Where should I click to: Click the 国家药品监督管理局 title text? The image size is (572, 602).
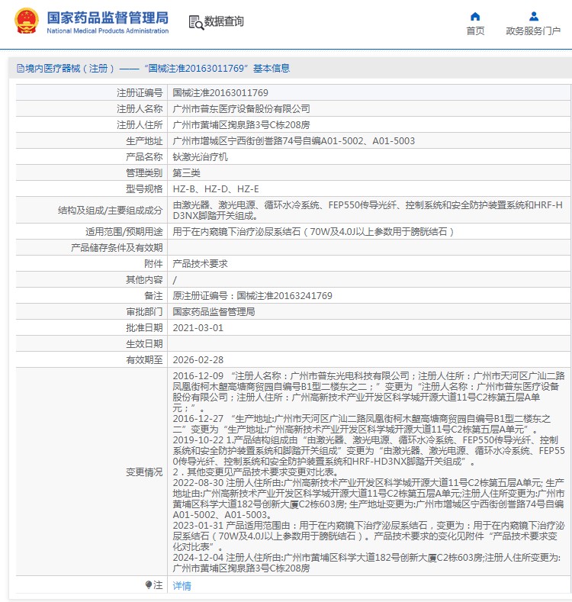[108, 18]
